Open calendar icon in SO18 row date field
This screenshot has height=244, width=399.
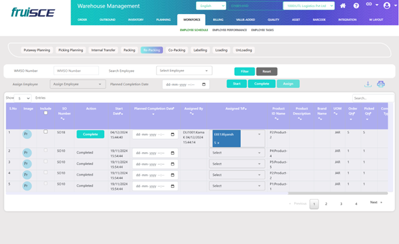[x=173, y=134]
